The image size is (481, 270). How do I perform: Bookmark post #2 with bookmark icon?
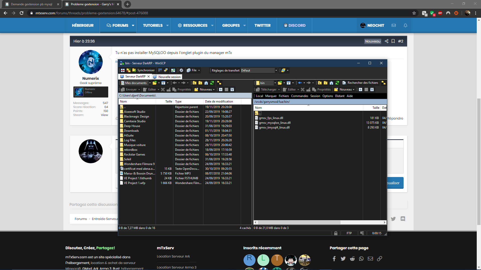tap(393, 41)
